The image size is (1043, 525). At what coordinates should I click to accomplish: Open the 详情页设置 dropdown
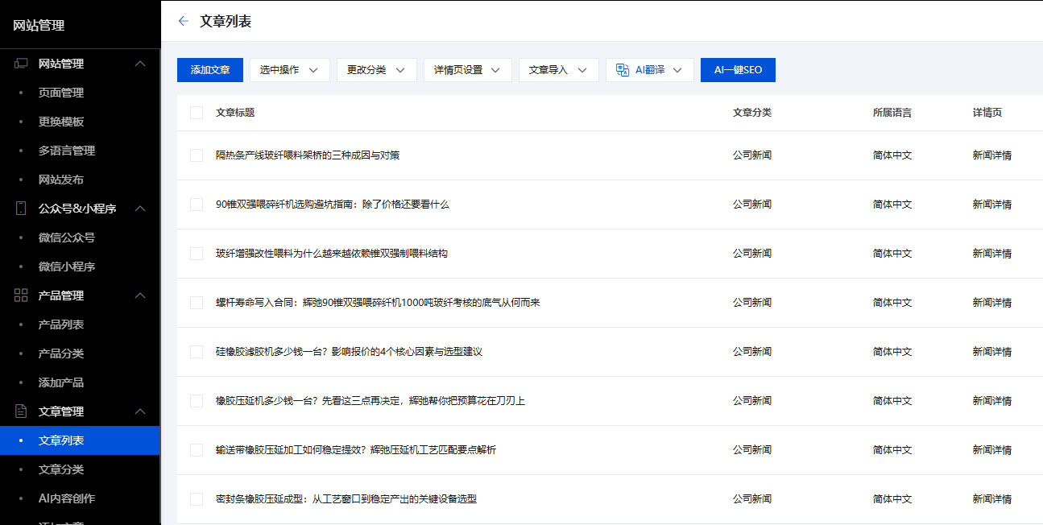pyautogui.click(x=468, y=70)
